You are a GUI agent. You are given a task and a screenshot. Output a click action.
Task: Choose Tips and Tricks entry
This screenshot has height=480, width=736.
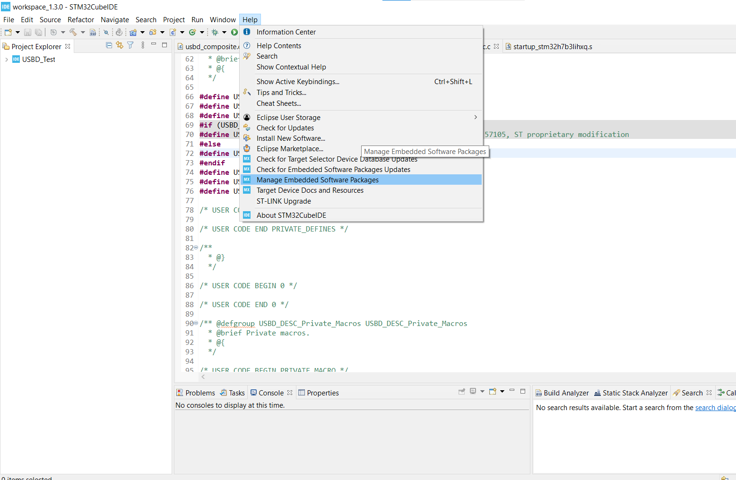point(362,93)
